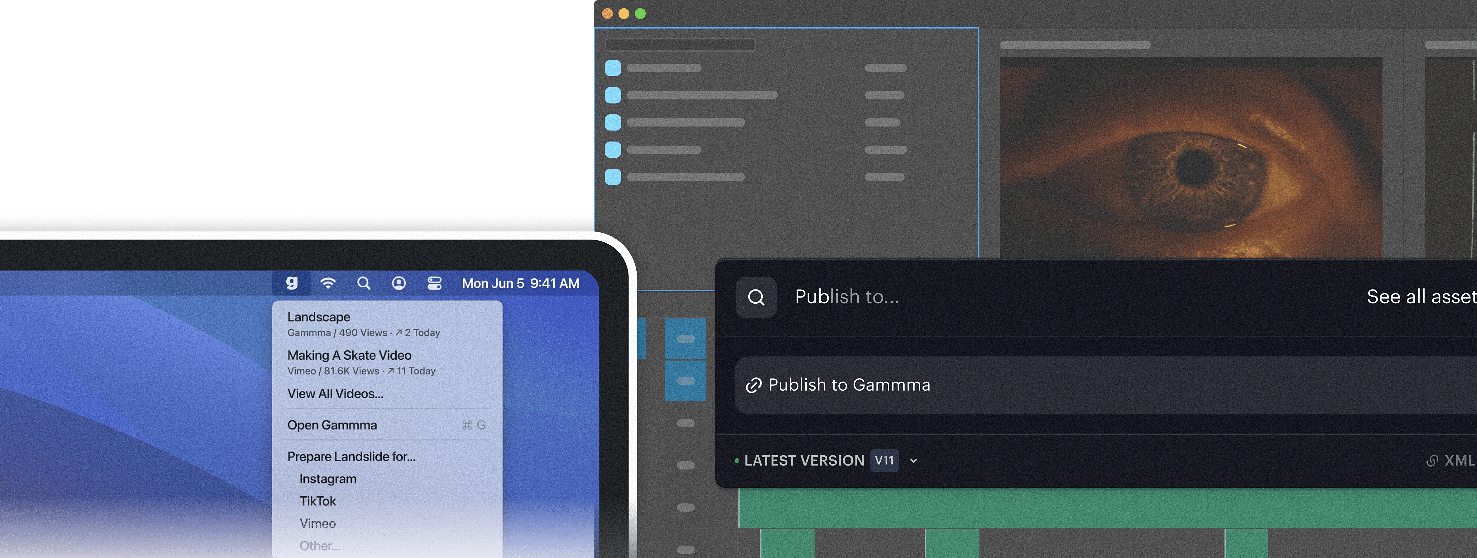
Task: Select TikTok under Prepare Landslide
Action: click(x=318, y=501)
